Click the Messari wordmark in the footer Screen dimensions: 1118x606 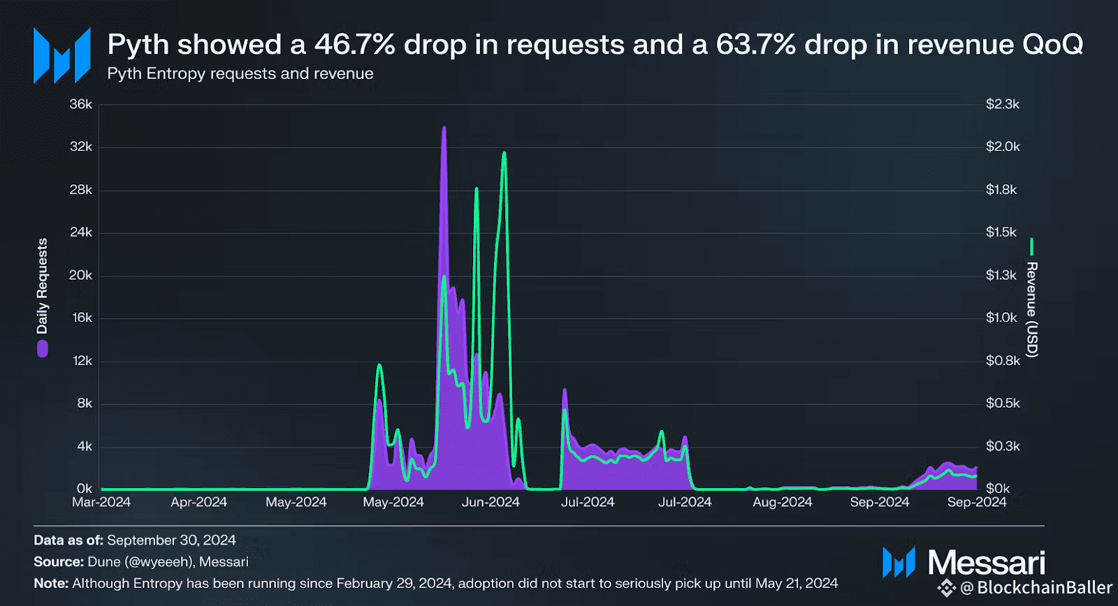pos(987,563)
